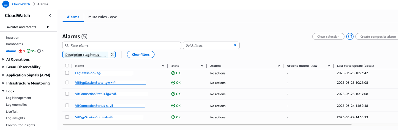Viewport: 398px width, 130px height.
Task: Click the OK status icon for VifBgpSessionState-lgw-vif-
Action: coord(173,83)
